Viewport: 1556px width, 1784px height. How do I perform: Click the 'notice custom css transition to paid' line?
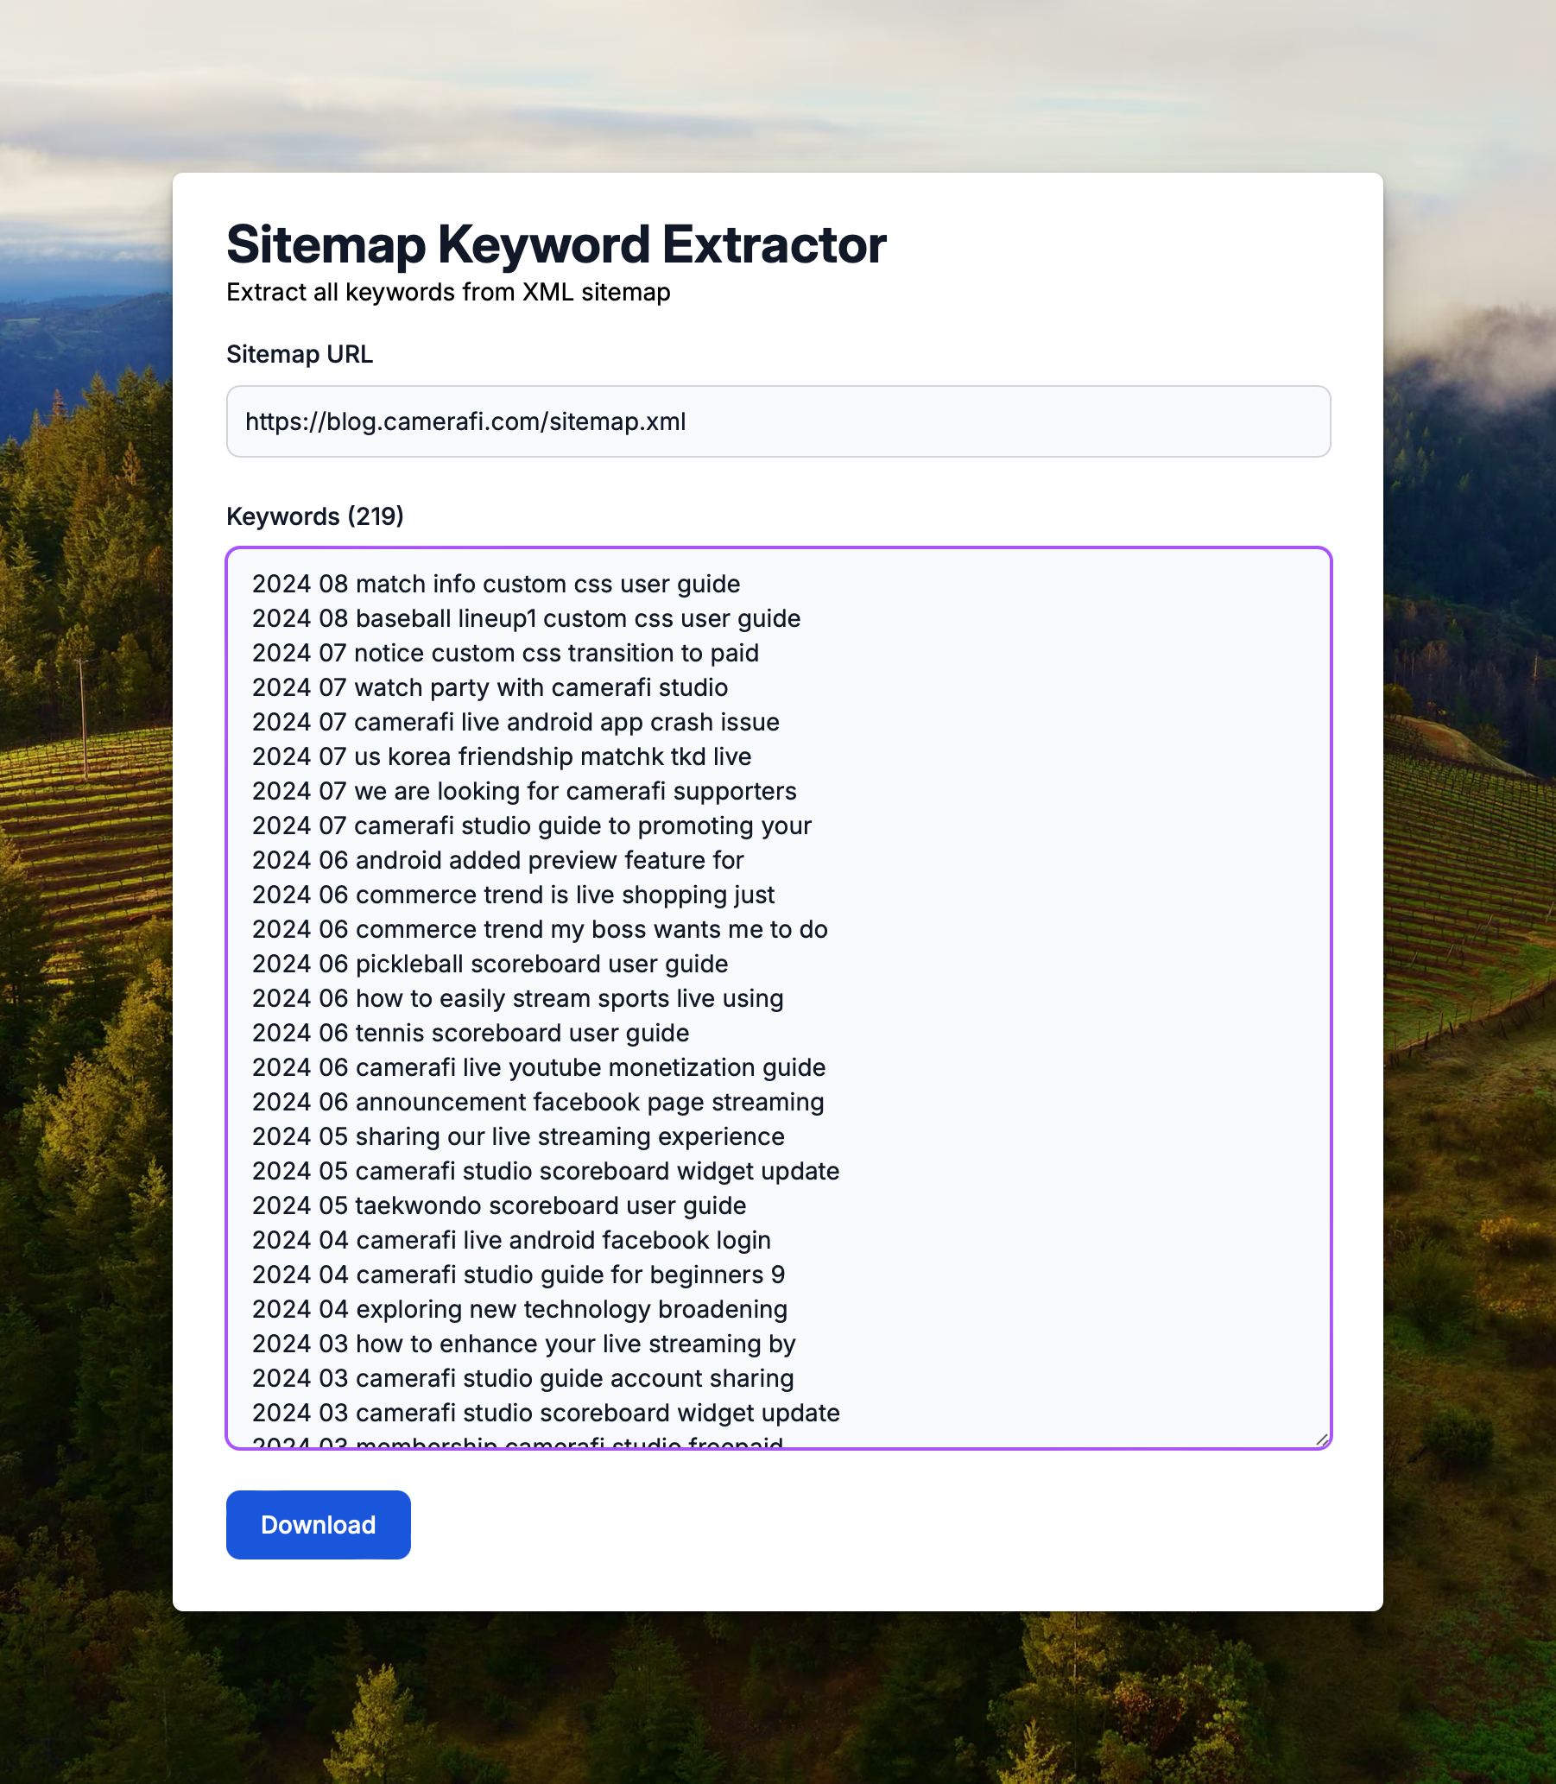(505, 653)
